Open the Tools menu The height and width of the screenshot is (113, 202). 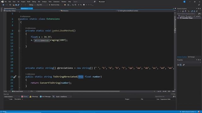pyautogui.click(x=50, y=2)
